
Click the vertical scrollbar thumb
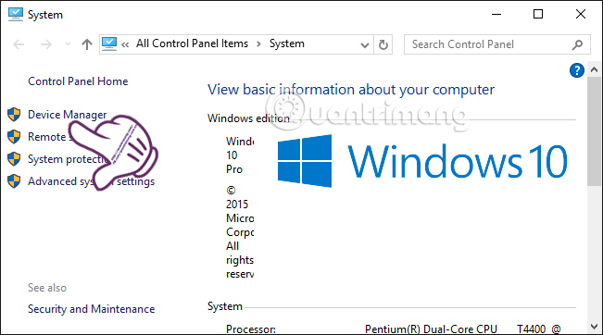(x=594, y=131)
